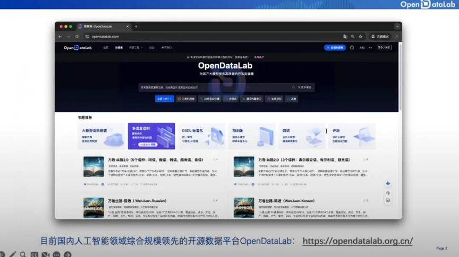
Task: Click the CC subtitles icon in slideshow controls
Action: coord(34,254)
